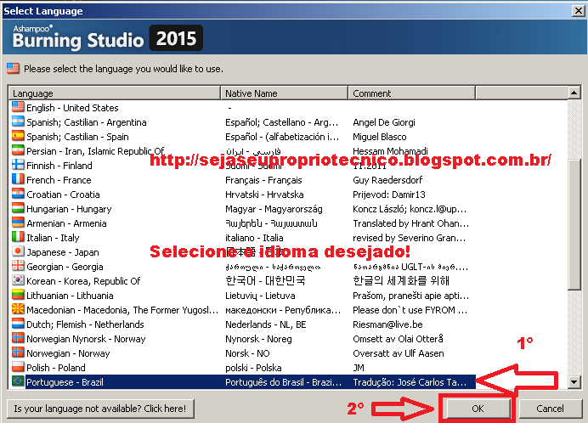Click comment 'Miguel Blasco'
The height and width of the screenshot is (423, 588).
[x=380, y=137]
